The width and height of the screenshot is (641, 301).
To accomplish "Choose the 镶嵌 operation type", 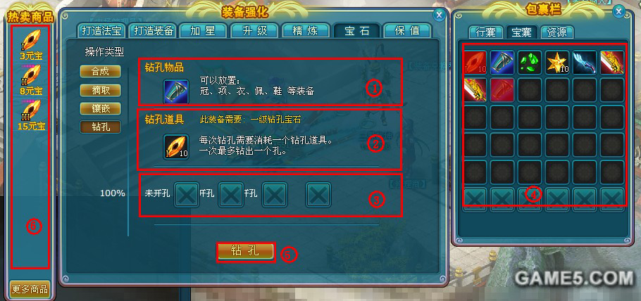I will [101, 108].
